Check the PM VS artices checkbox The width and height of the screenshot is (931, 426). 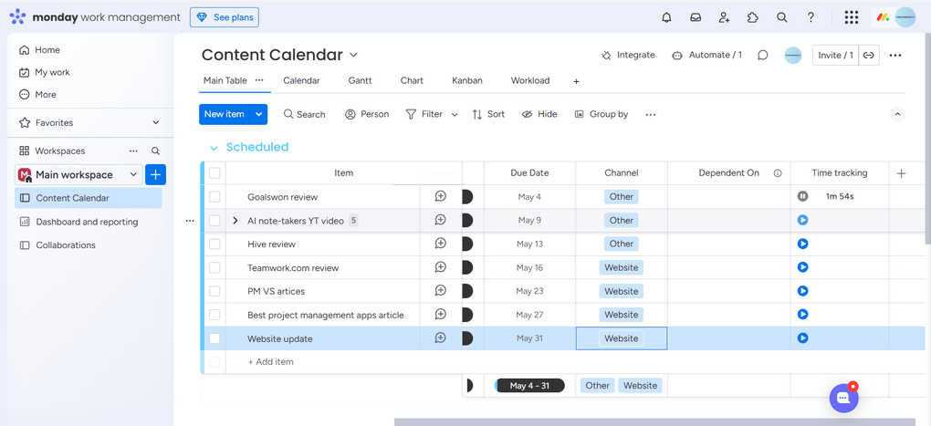(x=214, y=291)
